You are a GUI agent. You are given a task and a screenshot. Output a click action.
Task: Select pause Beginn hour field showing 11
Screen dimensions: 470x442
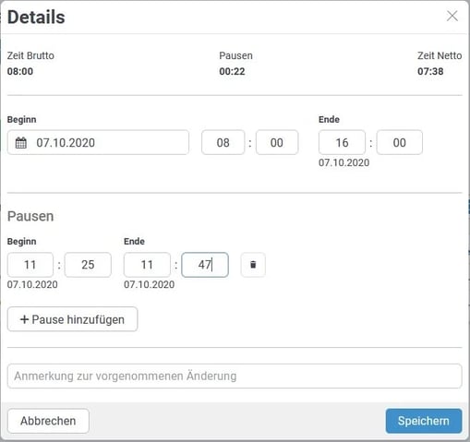(x=30, y=265)
